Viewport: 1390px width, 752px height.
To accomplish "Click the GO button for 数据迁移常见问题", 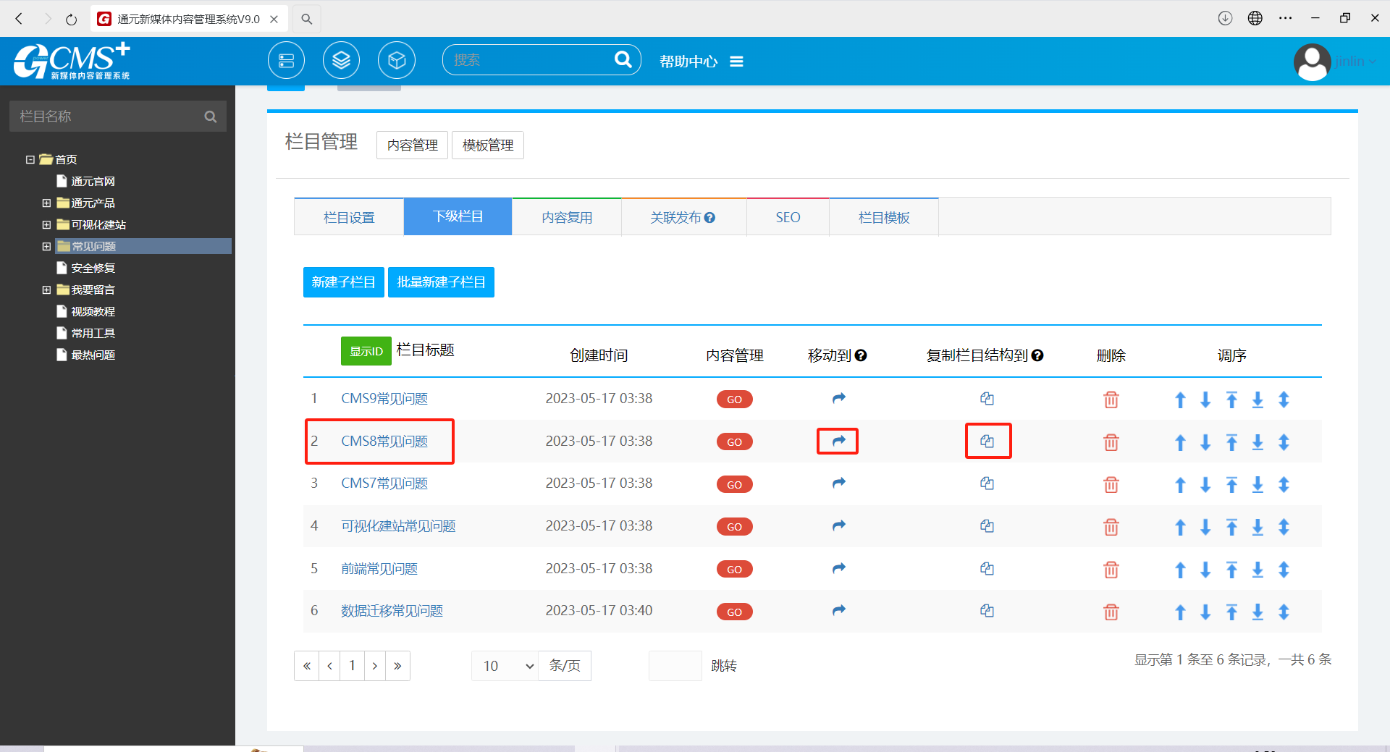I will (x=734, y=612).
